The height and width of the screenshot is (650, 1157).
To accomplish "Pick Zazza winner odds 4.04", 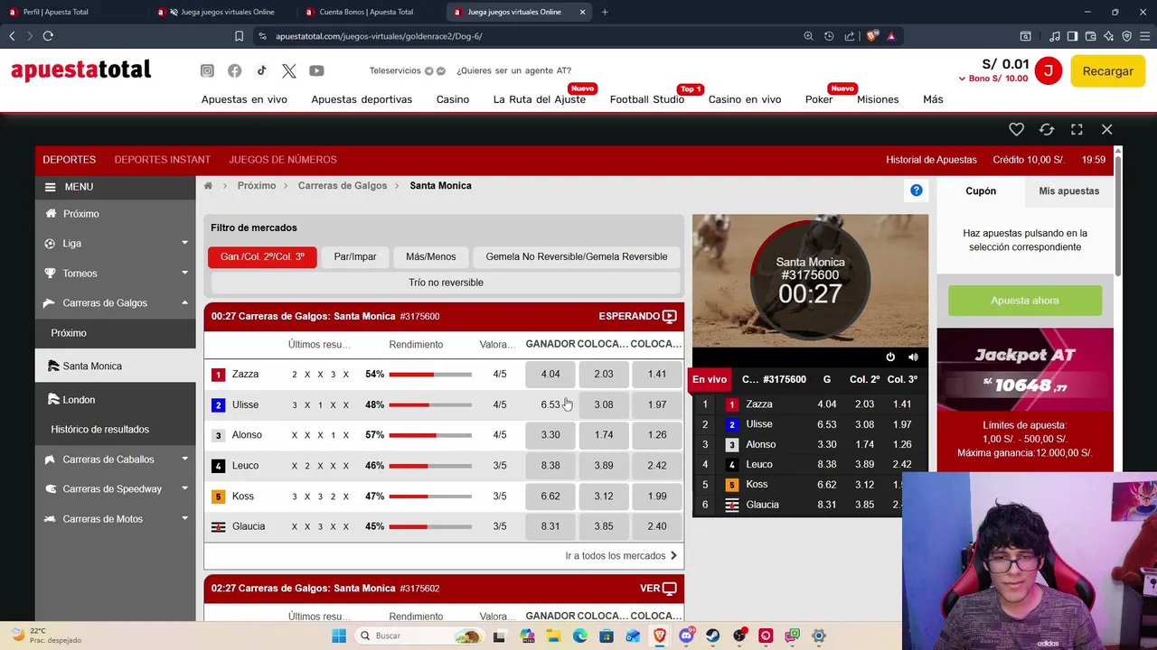I will pos(550,374).
